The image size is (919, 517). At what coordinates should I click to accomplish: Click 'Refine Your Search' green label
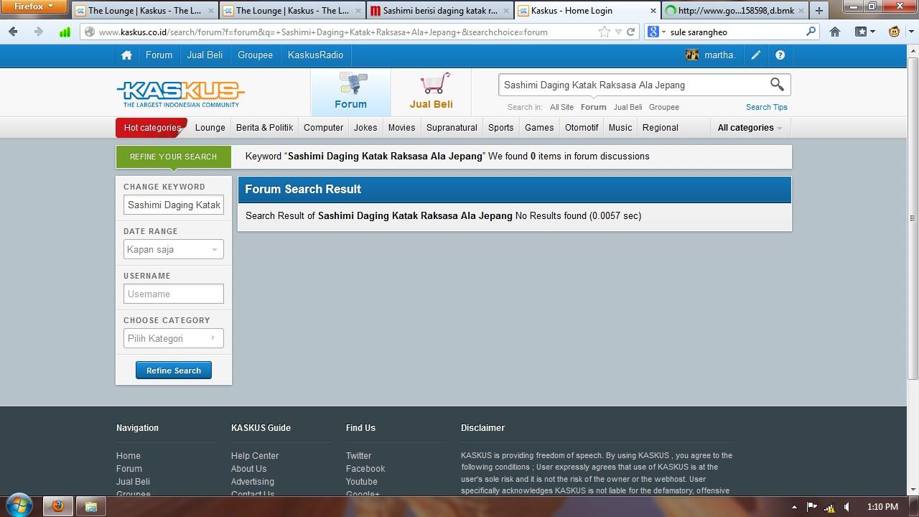[173, 157]
